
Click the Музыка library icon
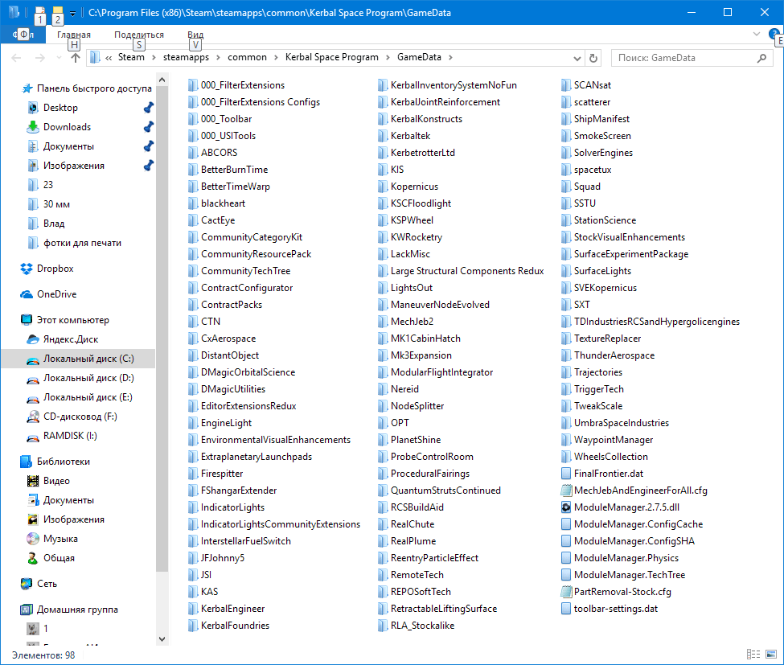[33, 539]
